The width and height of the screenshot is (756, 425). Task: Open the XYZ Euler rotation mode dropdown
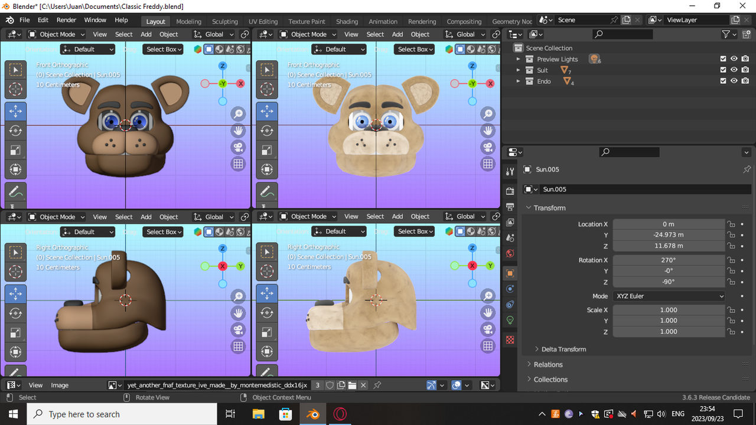pyautogui.click(x=669, y=296)
